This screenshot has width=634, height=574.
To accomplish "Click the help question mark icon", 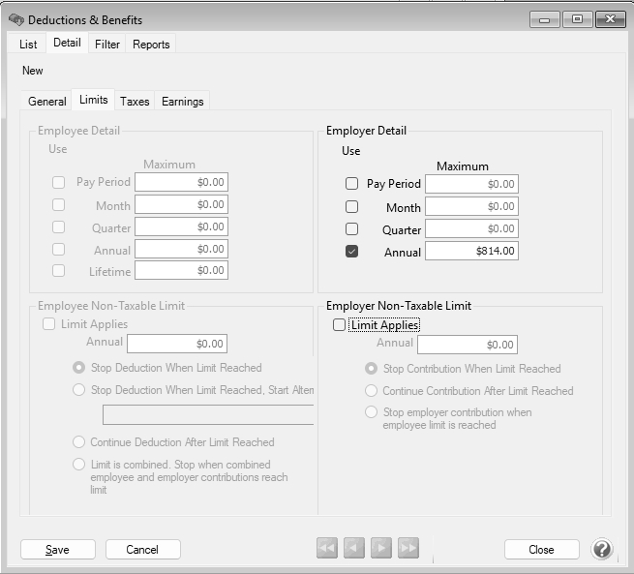I will 603,550.
